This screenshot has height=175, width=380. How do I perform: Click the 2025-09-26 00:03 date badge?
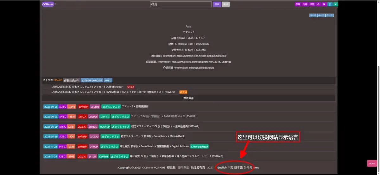[x=92, y=80]
